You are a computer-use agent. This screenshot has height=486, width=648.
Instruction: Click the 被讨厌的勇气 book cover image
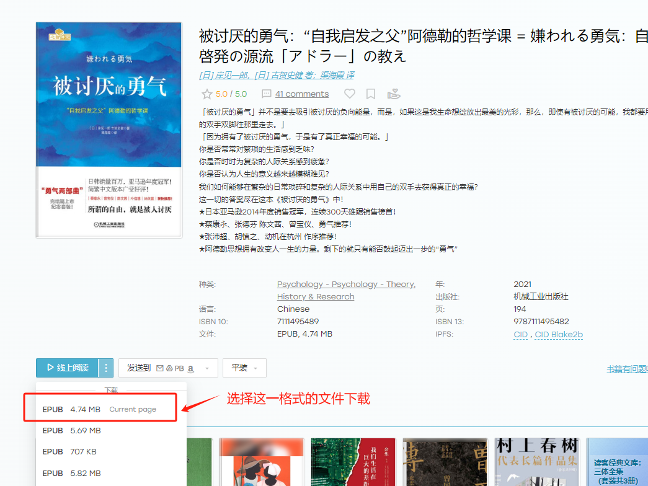coord(109,130)
